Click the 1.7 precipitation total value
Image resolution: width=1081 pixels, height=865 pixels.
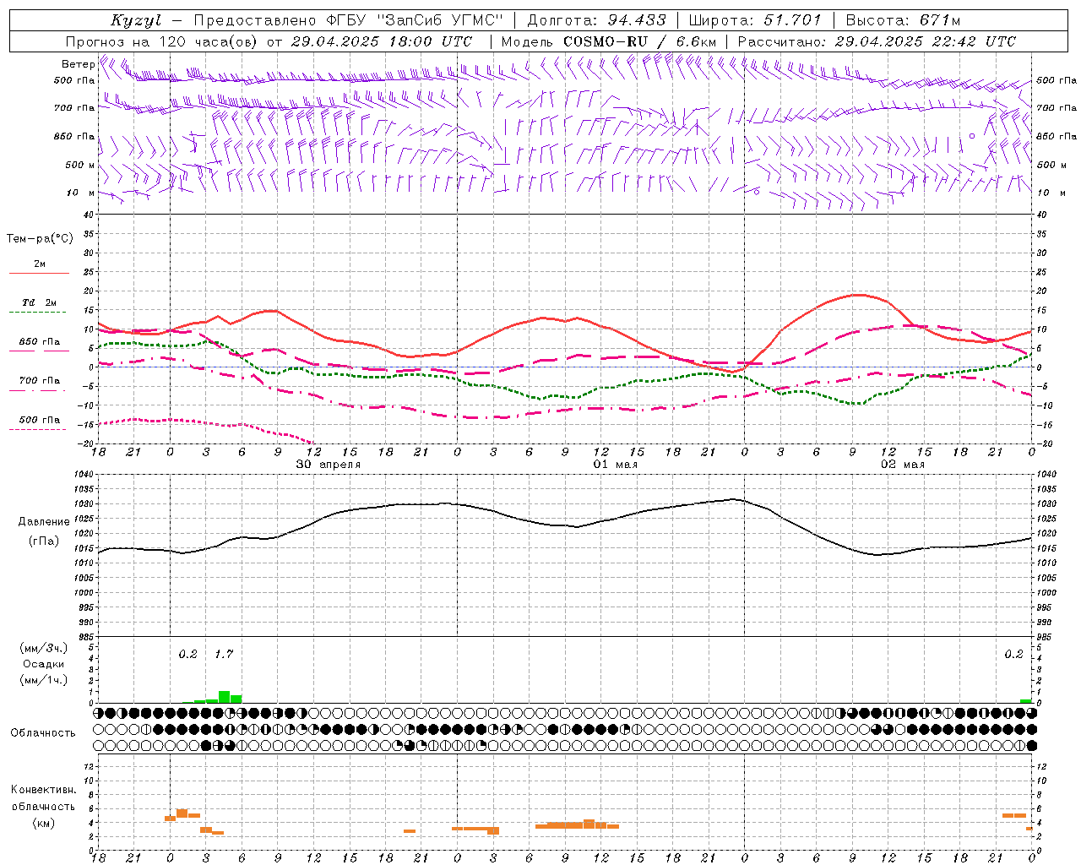[x=224, y=654]
